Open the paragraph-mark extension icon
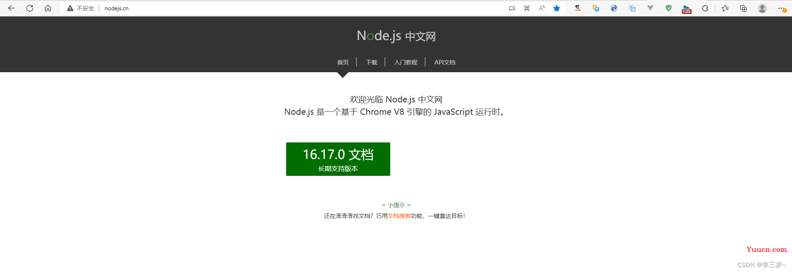This screenshot has width=792, height=272. click(x=578, y=8)
